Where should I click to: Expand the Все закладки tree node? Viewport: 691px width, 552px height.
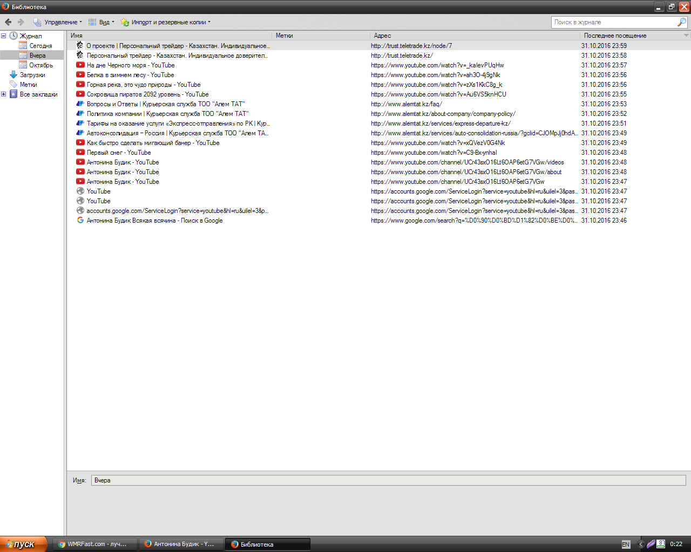pos(4,94)
